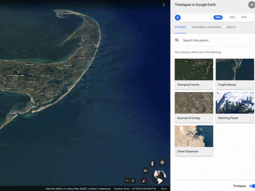
Task: Click the Warming Planet caption
Action: [x=228, y=118]
